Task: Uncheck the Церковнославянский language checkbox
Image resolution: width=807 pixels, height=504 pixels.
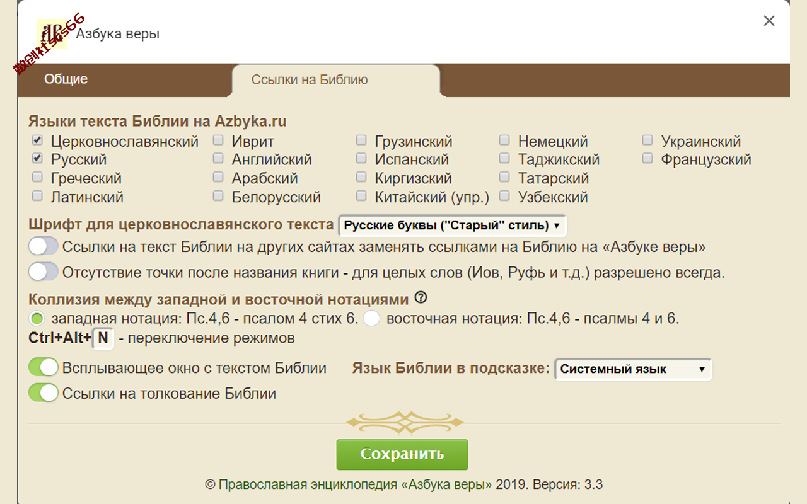Action: 37,140
